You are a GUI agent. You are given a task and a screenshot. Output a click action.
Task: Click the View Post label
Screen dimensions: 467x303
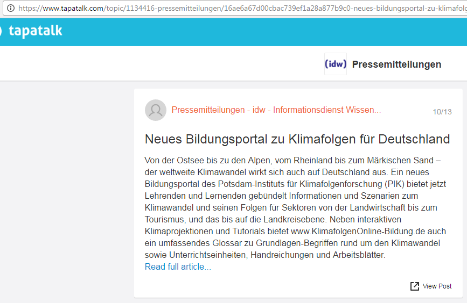click(x=437, y=286)
